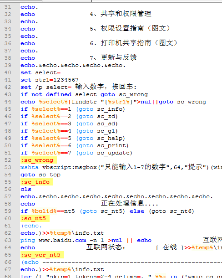Click 'goto sc_top' on line 54

(40, 175)
